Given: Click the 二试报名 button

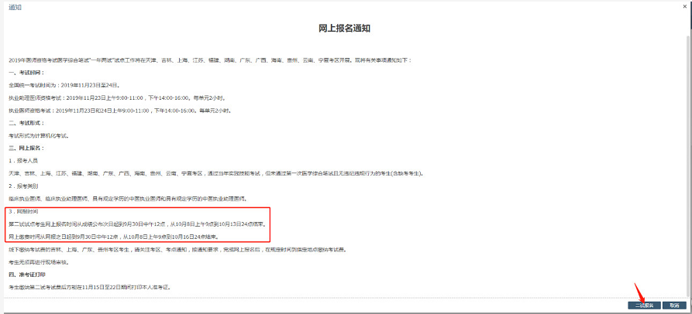Looking at the screenshot, I should 645,305.
